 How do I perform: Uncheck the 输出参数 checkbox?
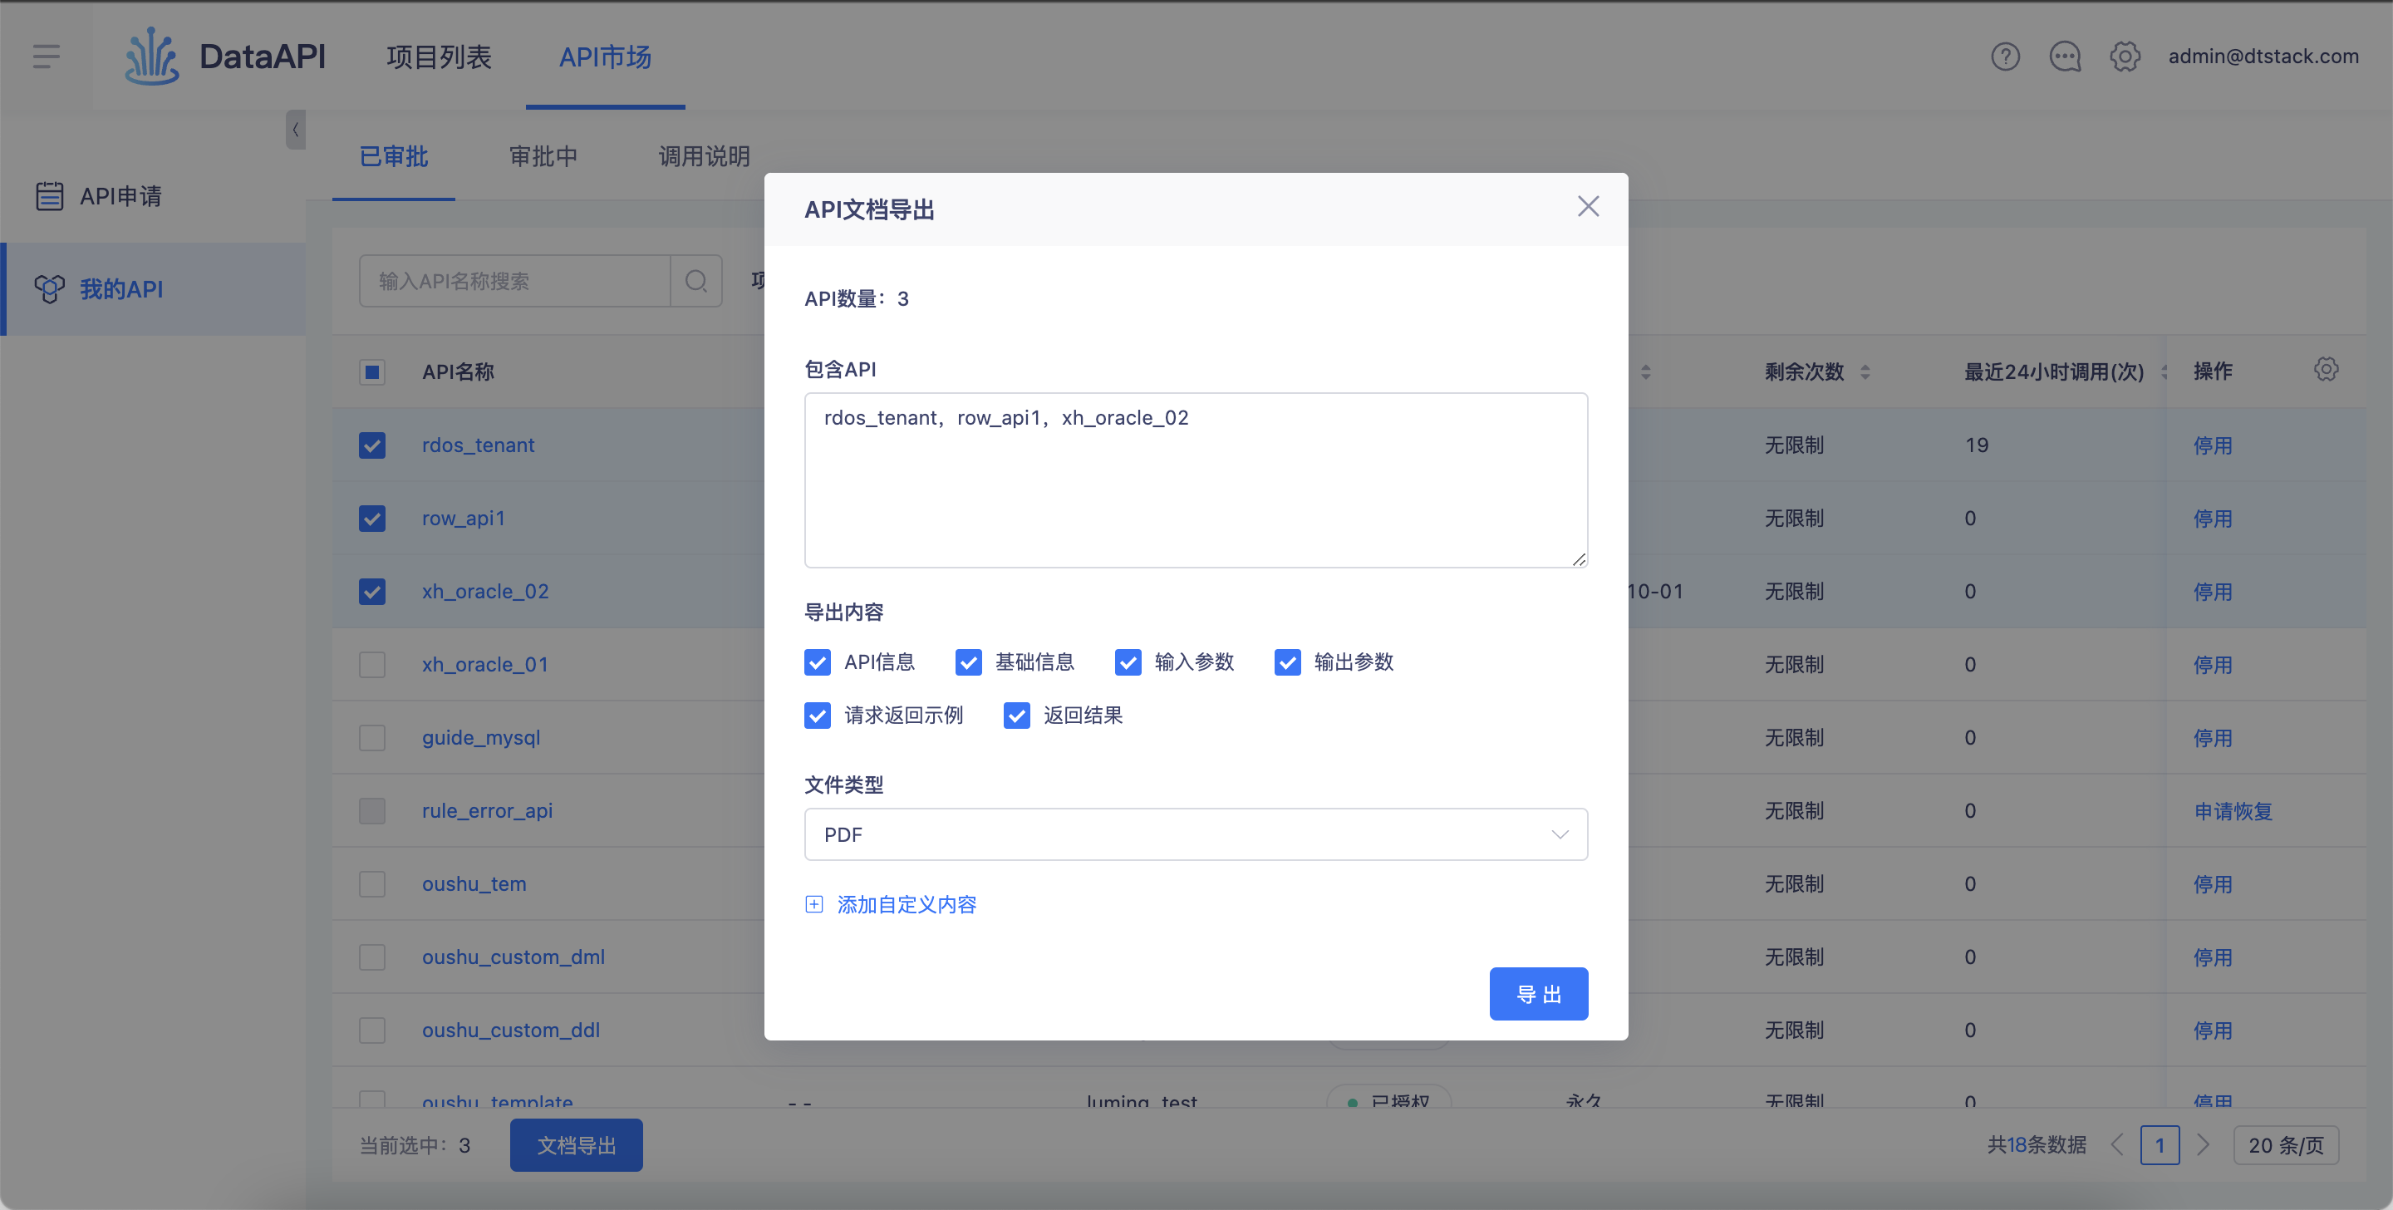[1288, 662]
